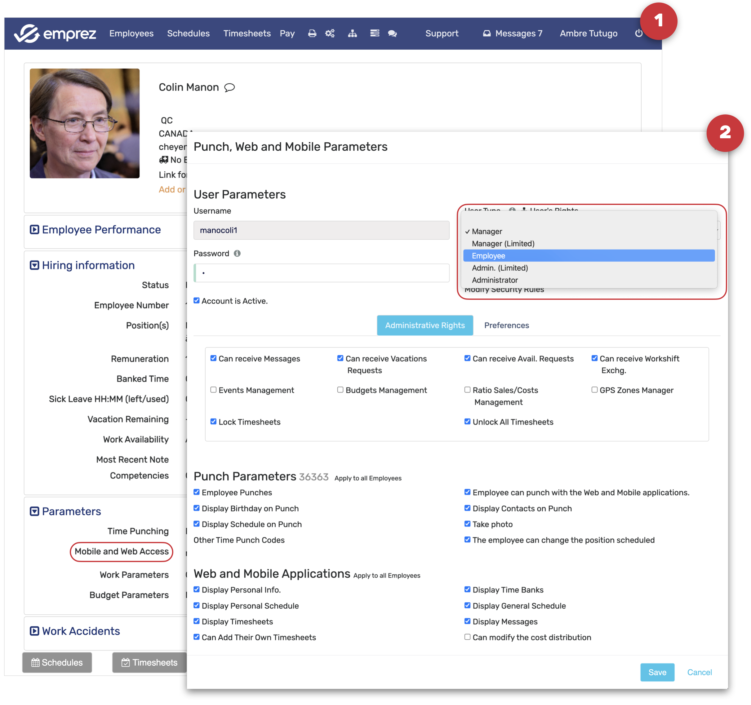Click speech bubble next to Colin Manon

click(x=229, y=88)
